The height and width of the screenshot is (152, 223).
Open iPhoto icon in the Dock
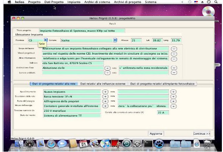click(94, 144)
